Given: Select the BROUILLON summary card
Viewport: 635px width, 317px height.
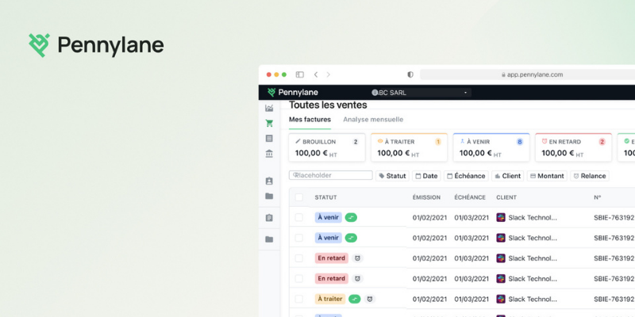Looking at the screenshot, I should 327,147.
